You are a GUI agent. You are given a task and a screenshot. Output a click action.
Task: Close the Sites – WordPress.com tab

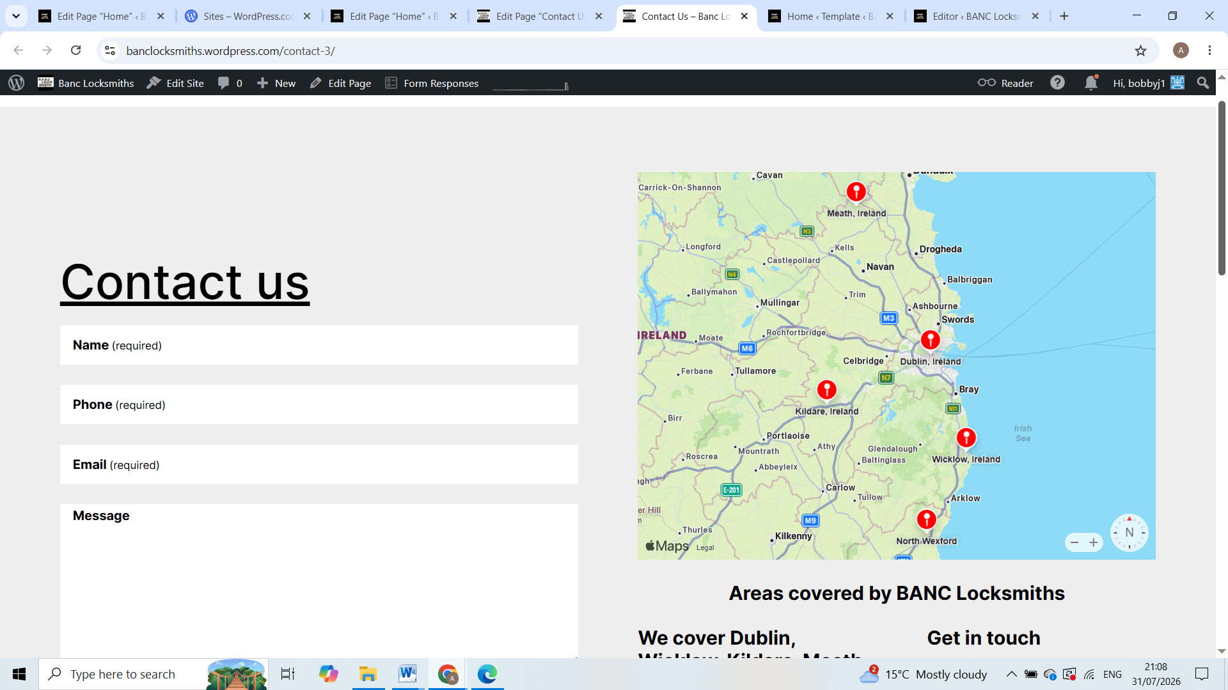(307, 16)
